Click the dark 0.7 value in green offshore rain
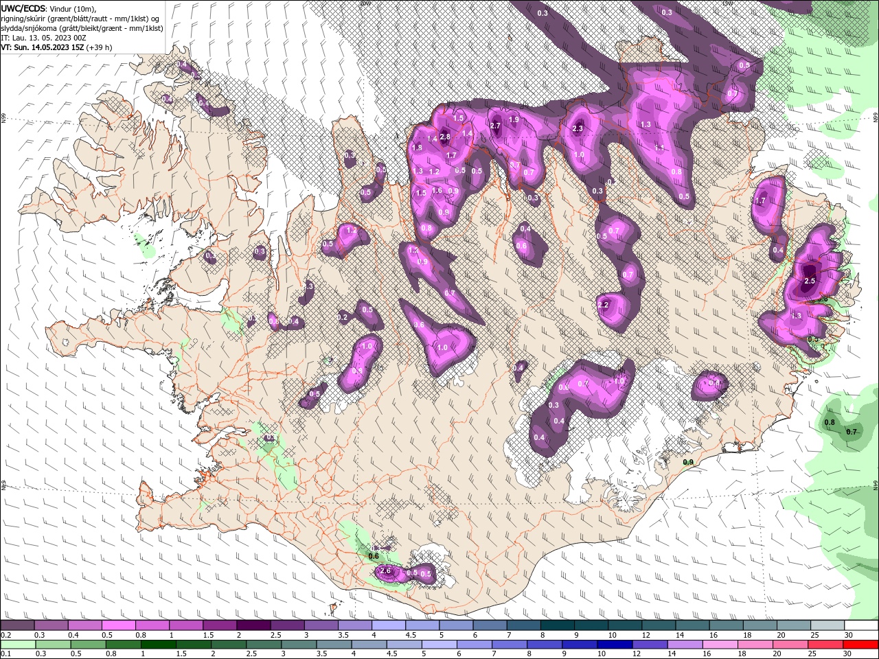 tap(852, 432)
